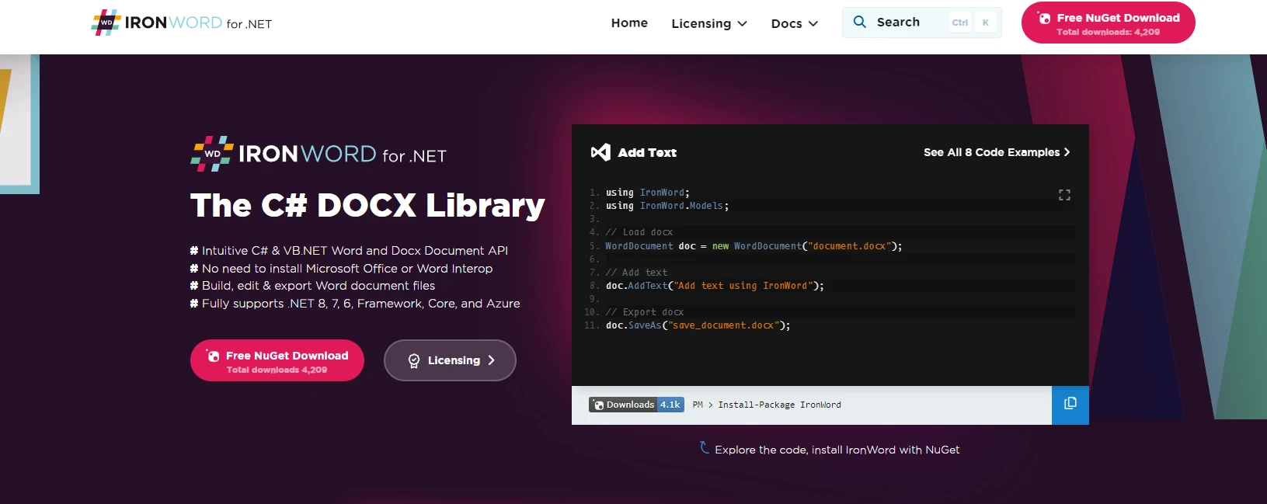Expand the code to fullscreen
Viewport: 1267px width, 504px height.
[1064, 195]
